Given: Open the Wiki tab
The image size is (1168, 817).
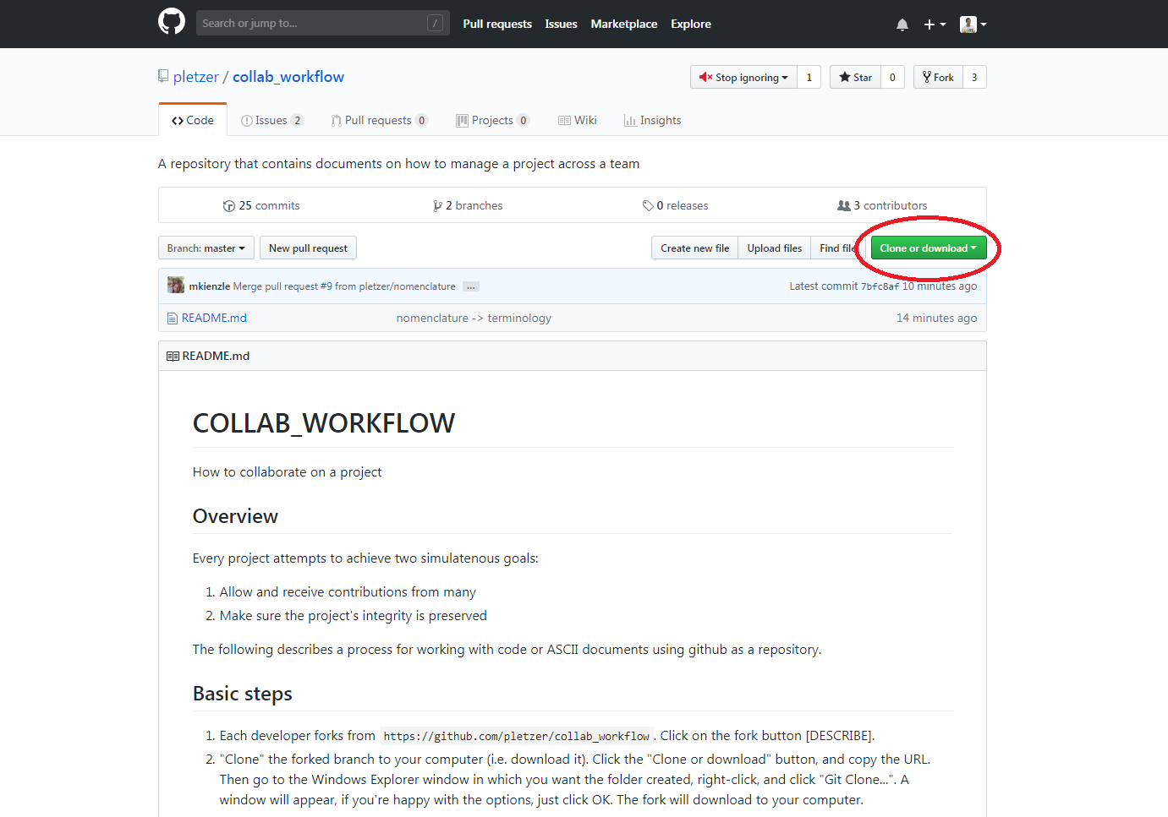Looking at the screenshot, I should click(578, 120).
